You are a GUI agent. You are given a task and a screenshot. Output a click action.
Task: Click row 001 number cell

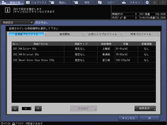coord(15,49)
